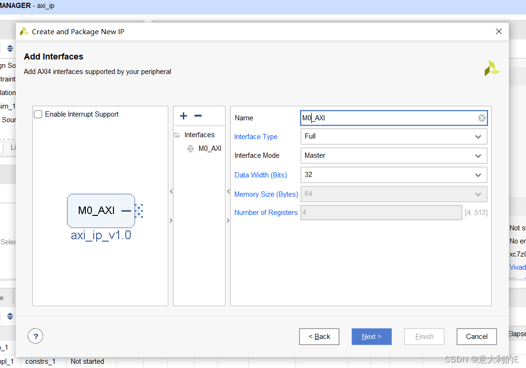Click the plus icon to add interface

pyautogui.click(x=183, y=116)
